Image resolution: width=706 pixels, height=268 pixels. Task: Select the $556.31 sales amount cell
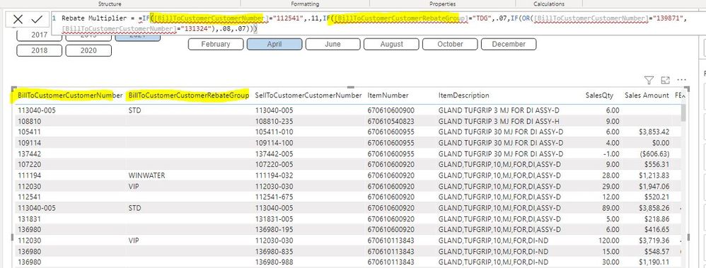click(x=656, y=164)
